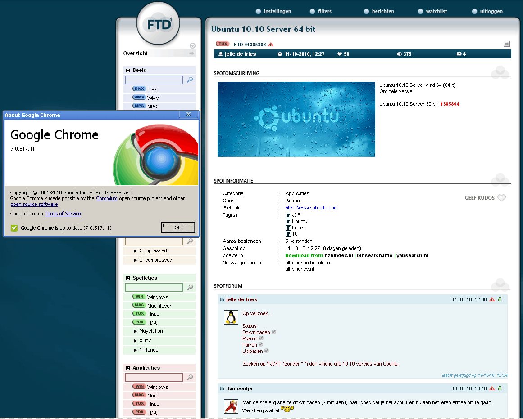Close the About Google Chrome dialog
The image size is (523, 419).
pos(188,115)
